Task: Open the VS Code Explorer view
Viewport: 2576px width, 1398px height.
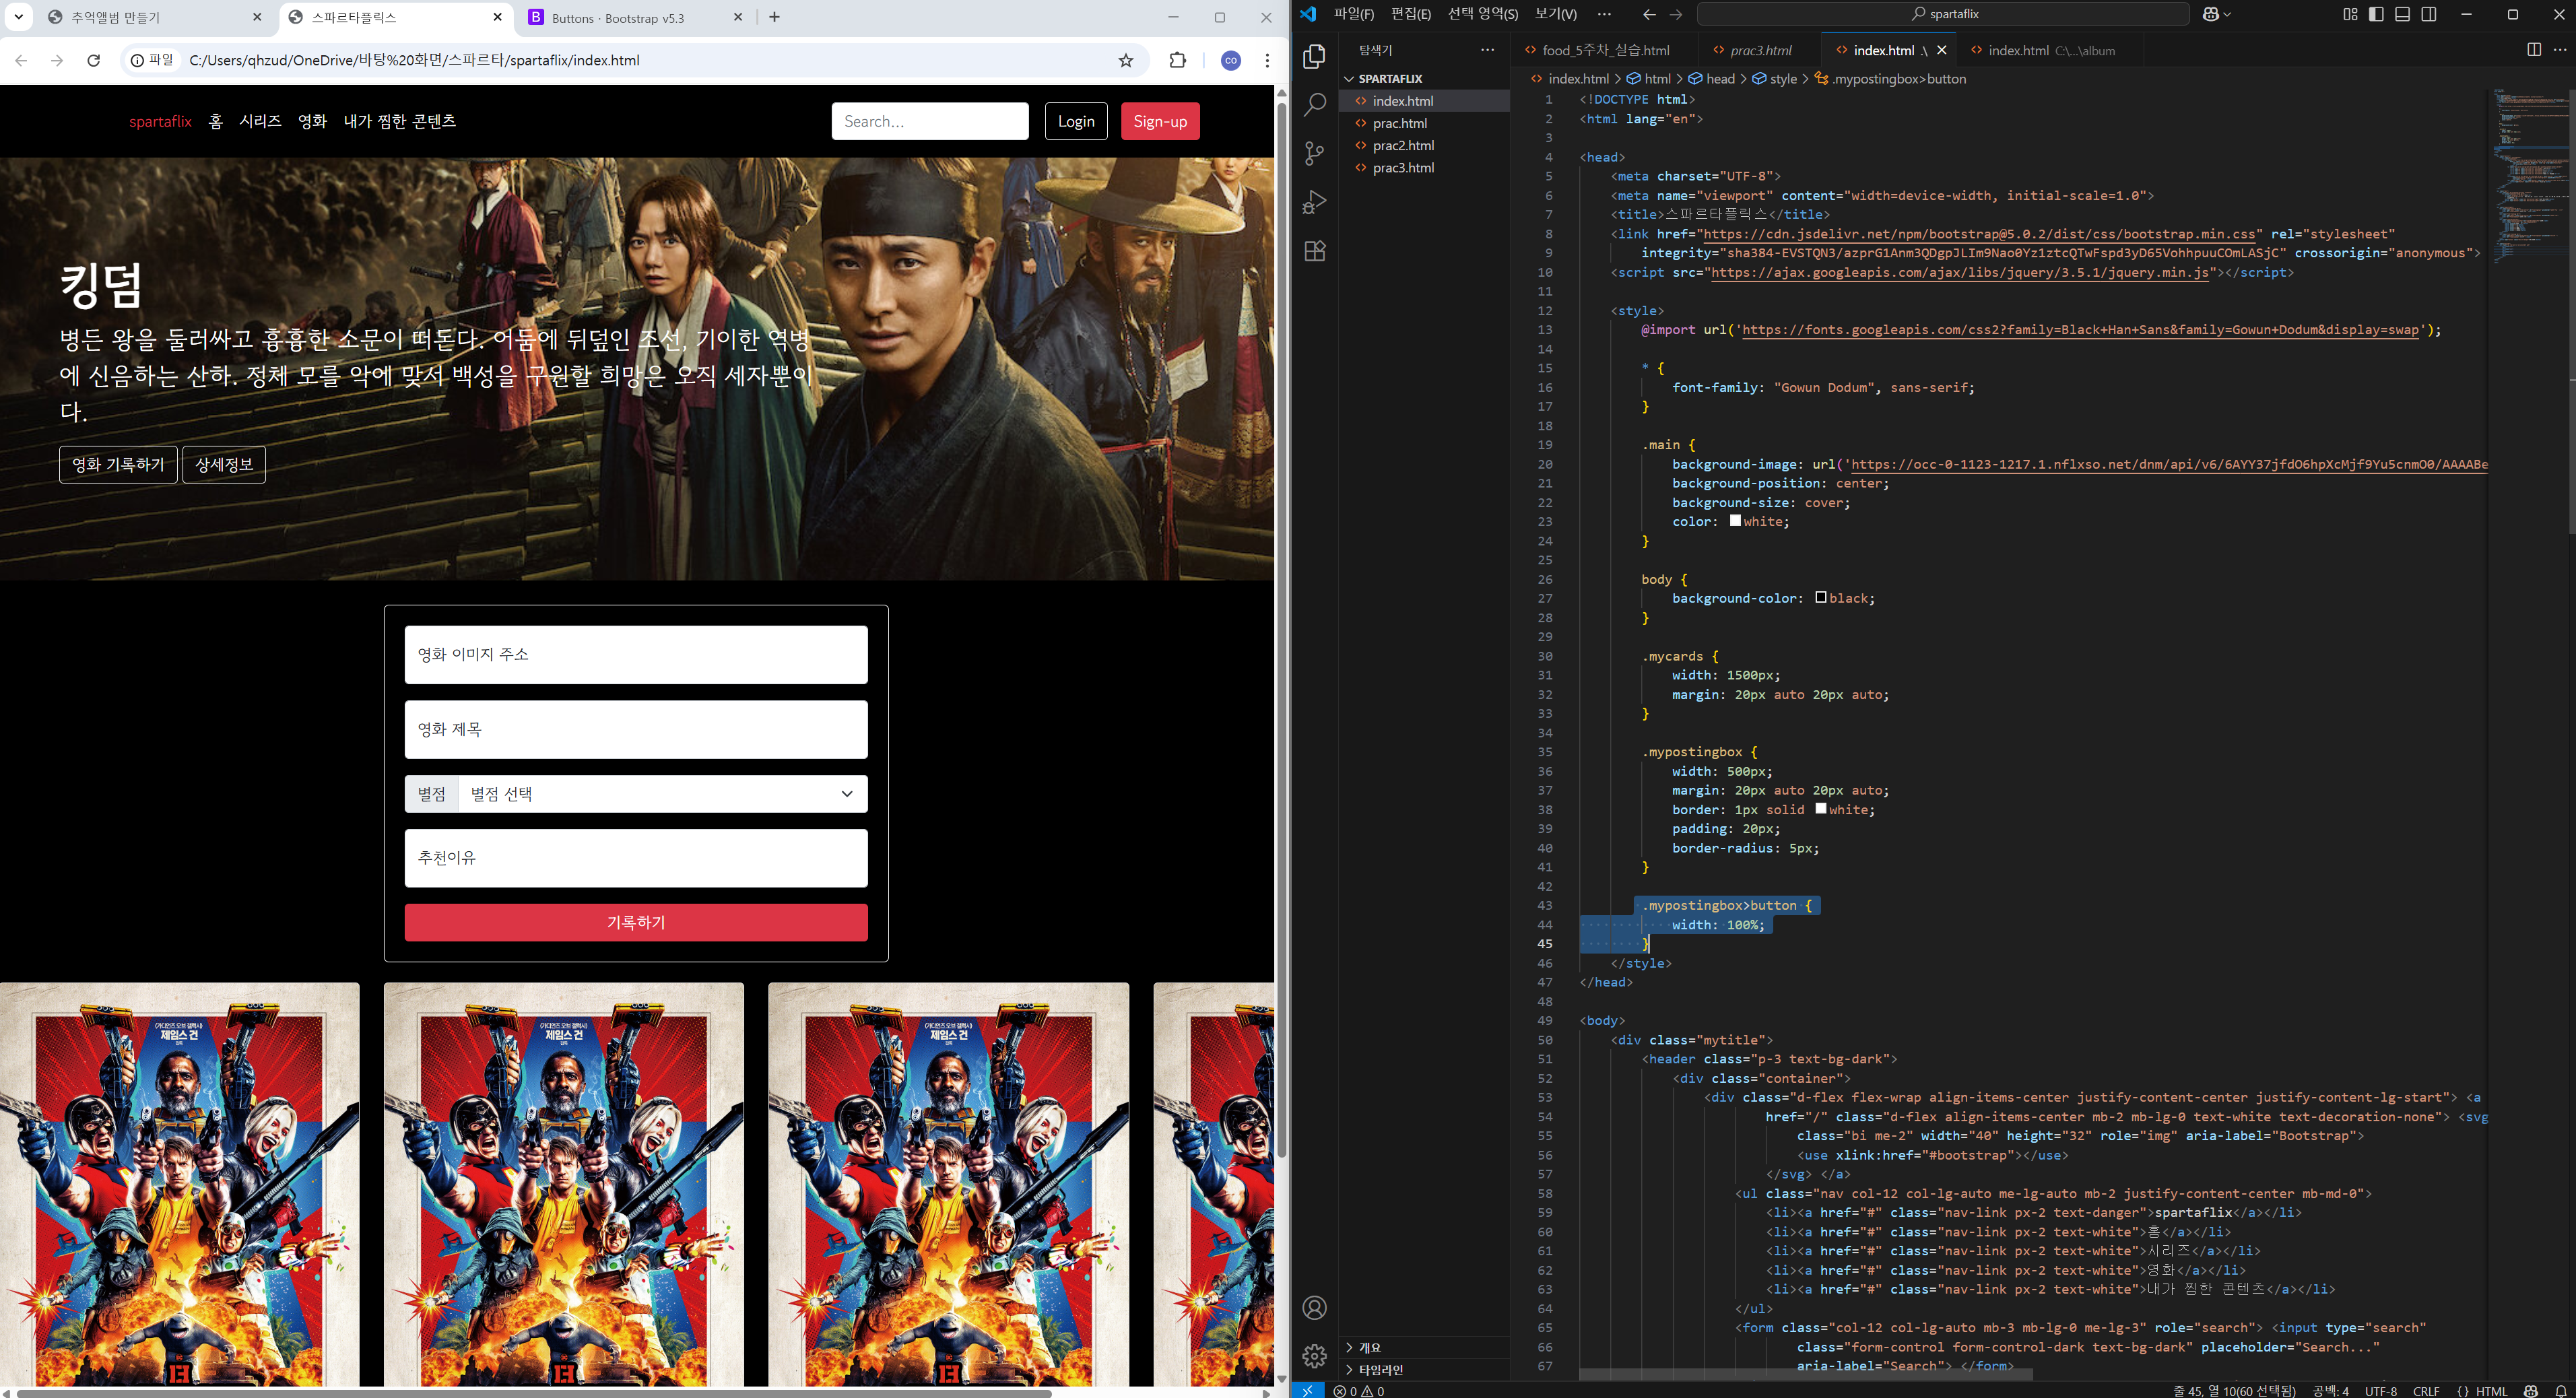Action: point(1315,57)
